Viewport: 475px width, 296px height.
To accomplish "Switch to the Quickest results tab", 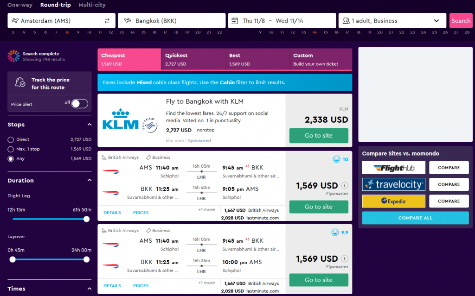I will tap(193, 59).
